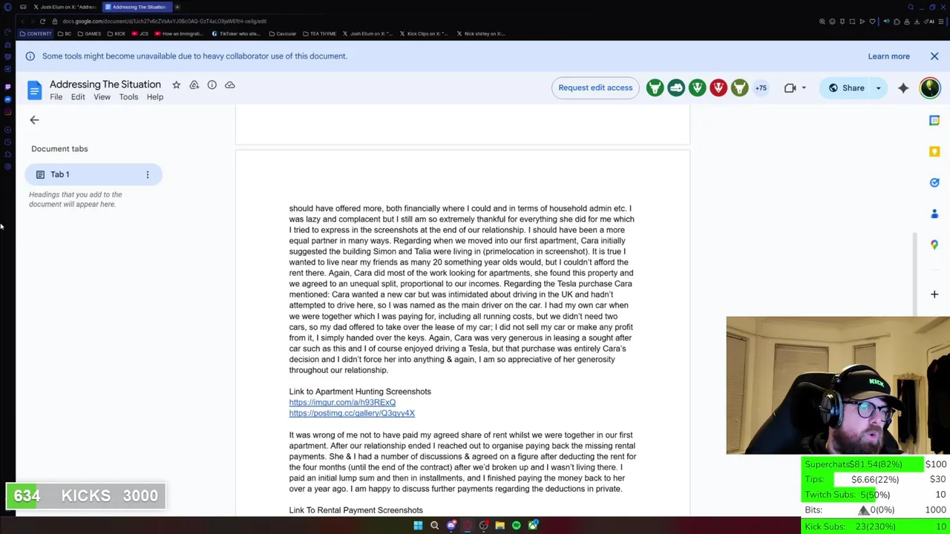Open the Google account profile avatar
950x534 pixels.
(x=930, y=88)
